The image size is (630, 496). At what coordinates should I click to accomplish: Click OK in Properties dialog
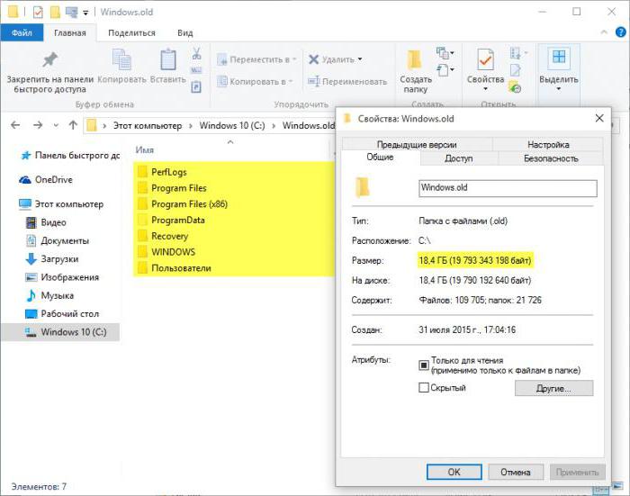(454, 472)
